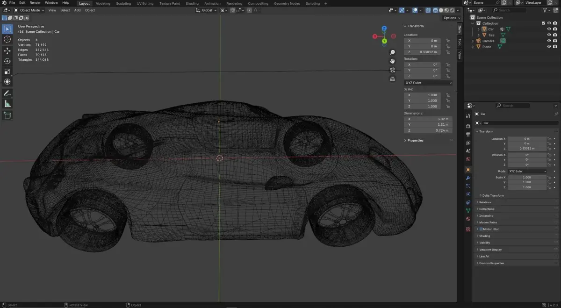Switch to the Sculpting workspace tab
This screenshot has width=561, height=308.
pos(123,3)
